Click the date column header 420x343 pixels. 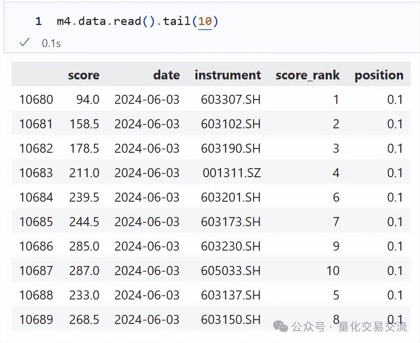coord(167,75)
